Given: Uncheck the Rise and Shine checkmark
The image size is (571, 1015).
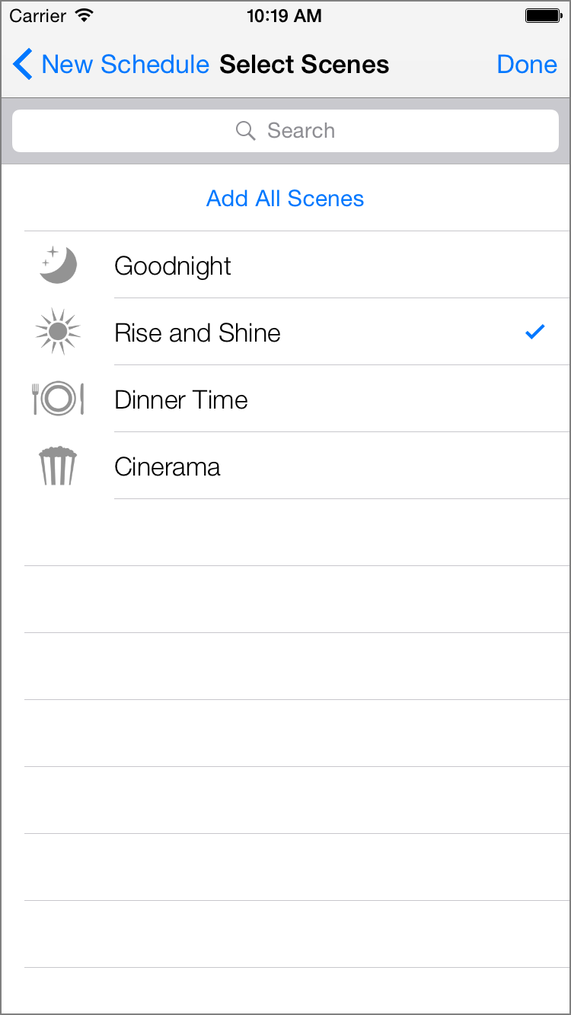Looking at the screenshot, I should (x=535, y=331).
